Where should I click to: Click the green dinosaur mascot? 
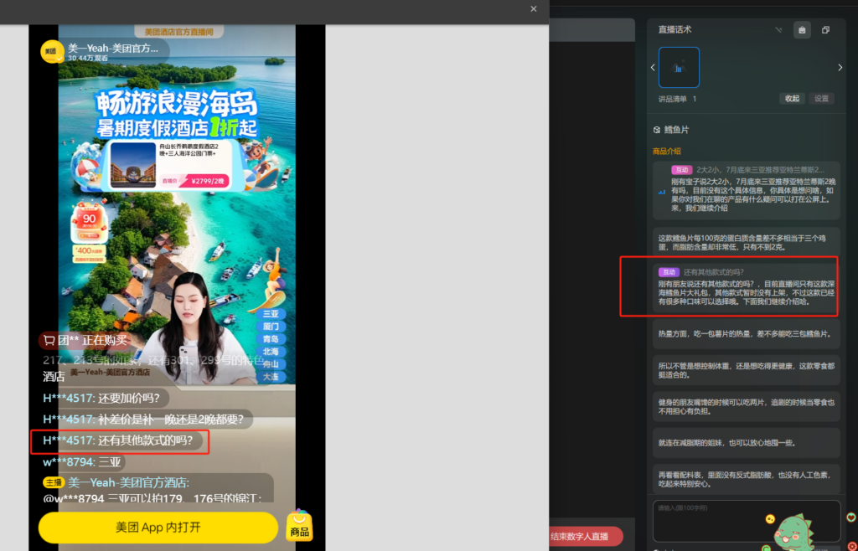point(793,530)
